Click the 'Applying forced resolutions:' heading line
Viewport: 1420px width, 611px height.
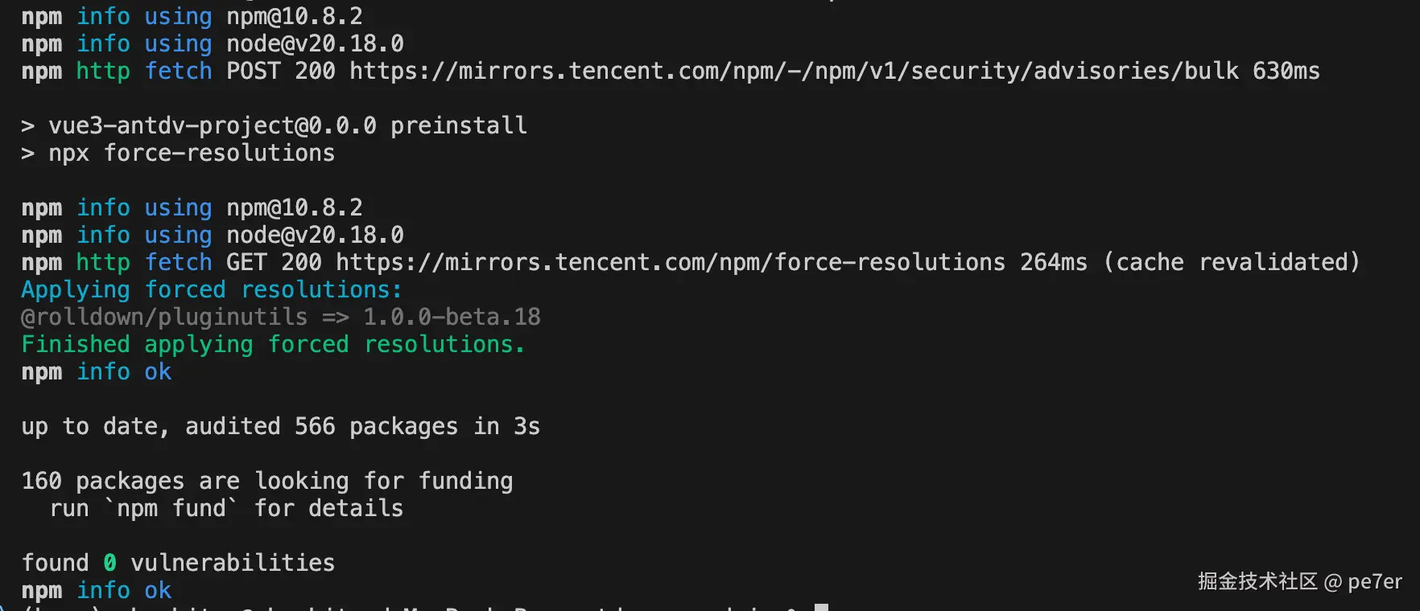211,289
